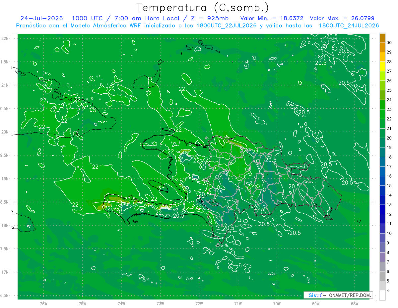Click the gray colorbar swatch between 5 and 6
This screenshot has width=398, height=308.
[383, 276]
